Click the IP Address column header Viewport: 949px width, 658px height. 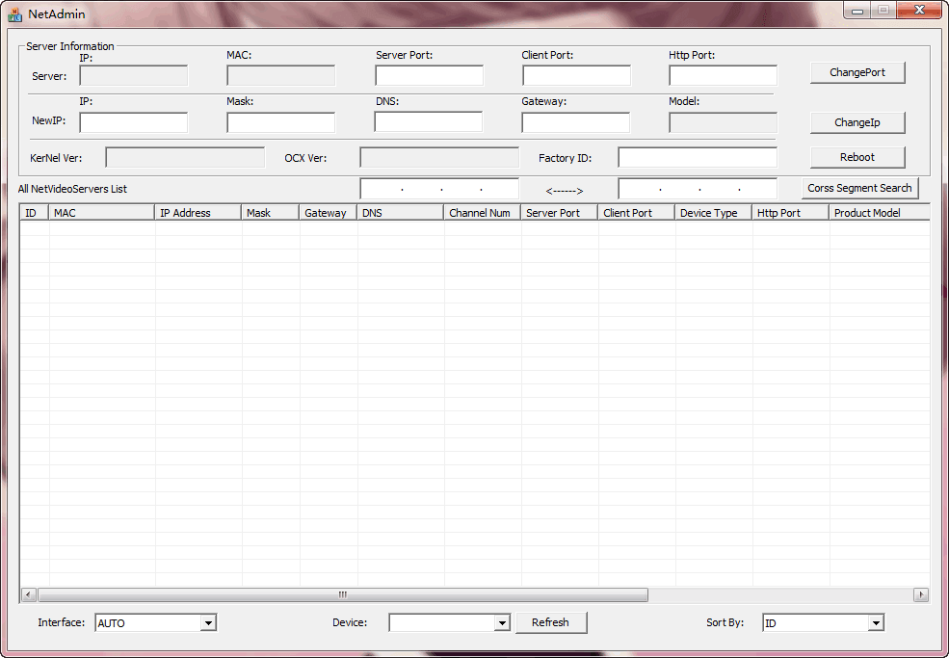(198, 213)
